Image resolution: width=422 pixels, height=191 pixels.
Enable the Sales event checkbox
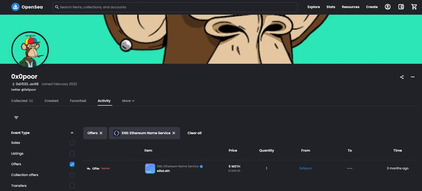tap(72, 143)
